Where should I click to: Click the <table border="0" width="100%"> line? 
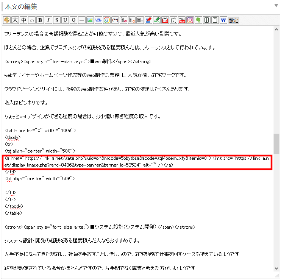coord(41,131)
